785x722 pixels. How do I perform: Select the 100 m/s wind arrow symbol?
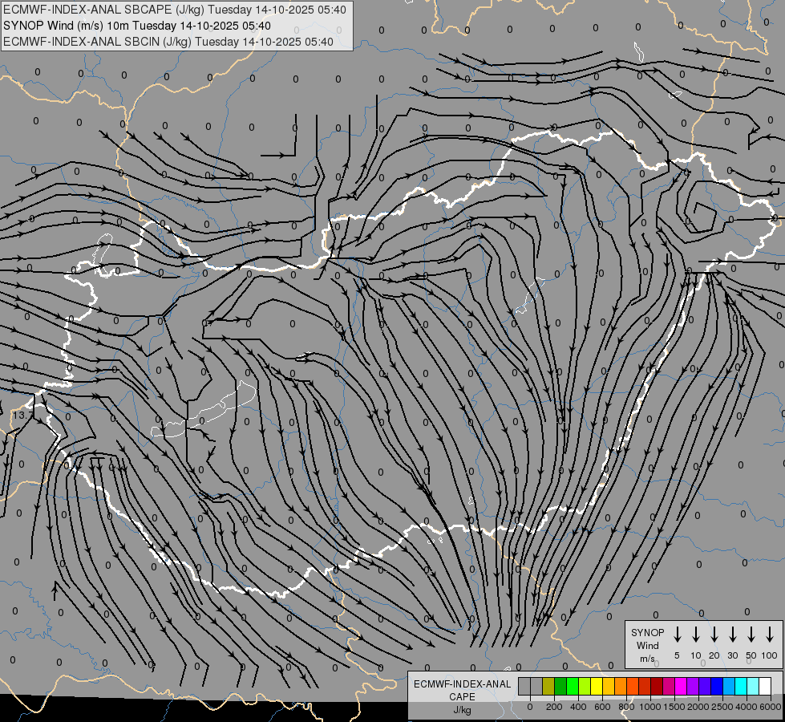point(770,635)
